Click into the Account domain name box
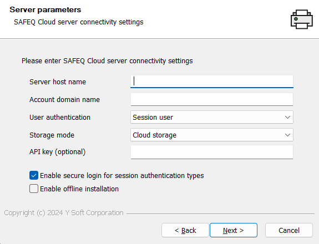This screenshot has width=319, height=244. coord(212,99)
